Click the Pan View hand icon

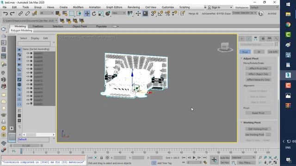click(265, 162)
